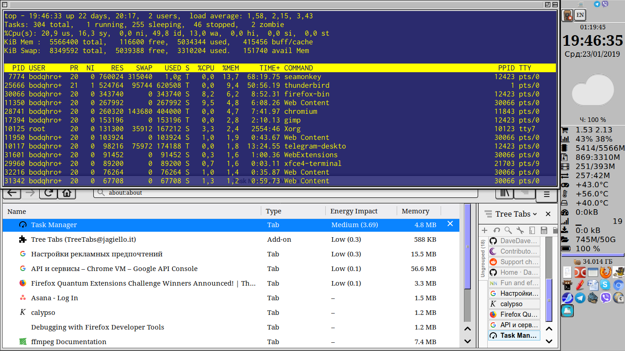Select the API и серв… tab in Tree Tabs
Image resolution: width=625 pixels, height=351 pixels.
514,325
